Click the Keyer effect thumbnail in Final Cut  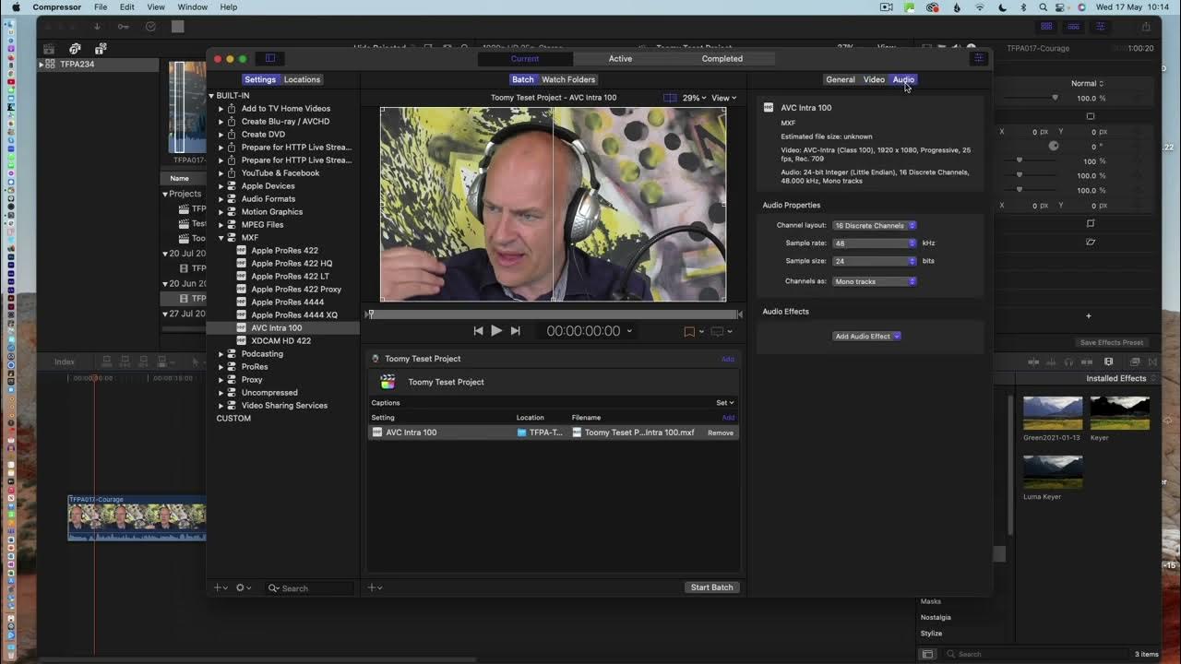tap(1120, 413)
